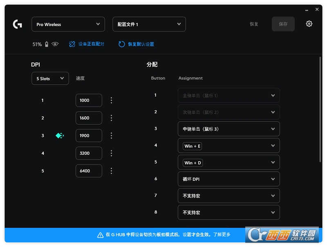Click the DPI section heading
This screenshot has width=327, height=247.
pyautogui.click(x=36, y=65)
